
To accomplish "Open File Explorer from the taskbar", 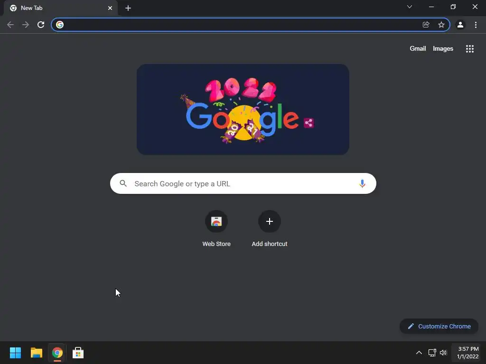I will click(36, 353).
